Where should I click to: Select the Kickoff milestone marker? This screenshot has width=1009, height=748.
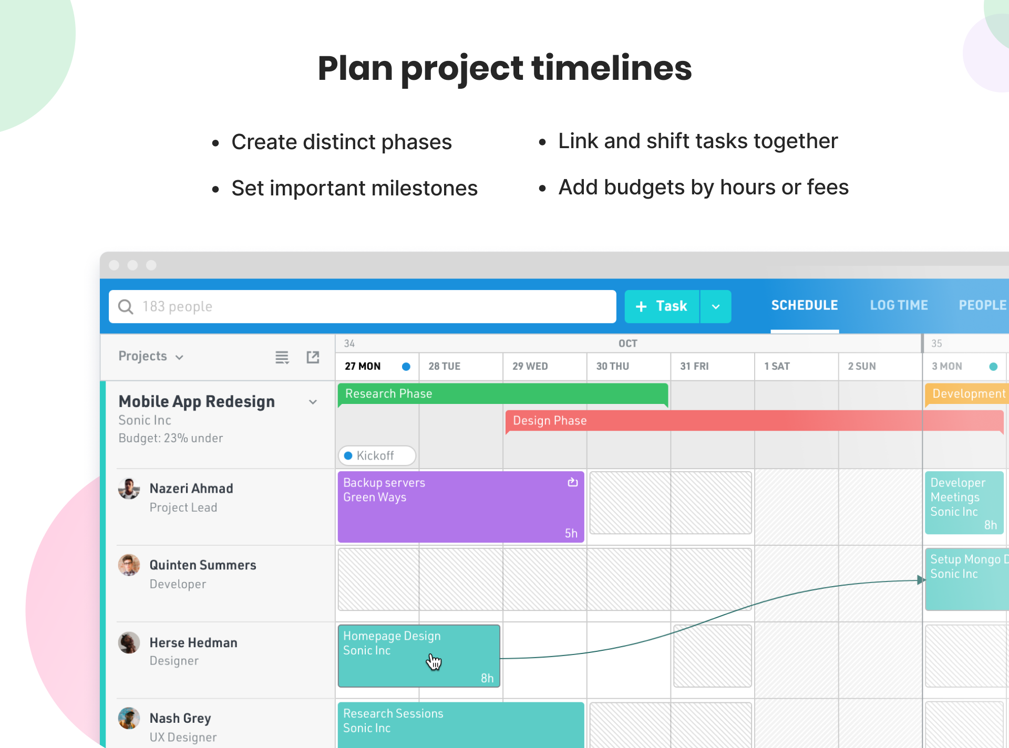coord(377,455)
